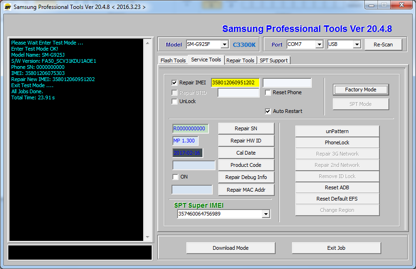The width and height of the screenshot is (416, 269).
Task: Click the empty product code input field
Action: [194, 165]
